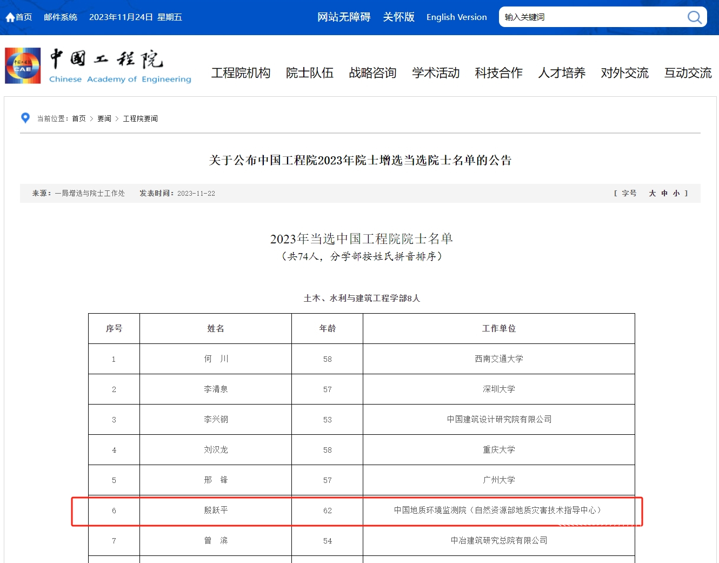Click the 中国工程院 calligraphy title

(106, 59)
